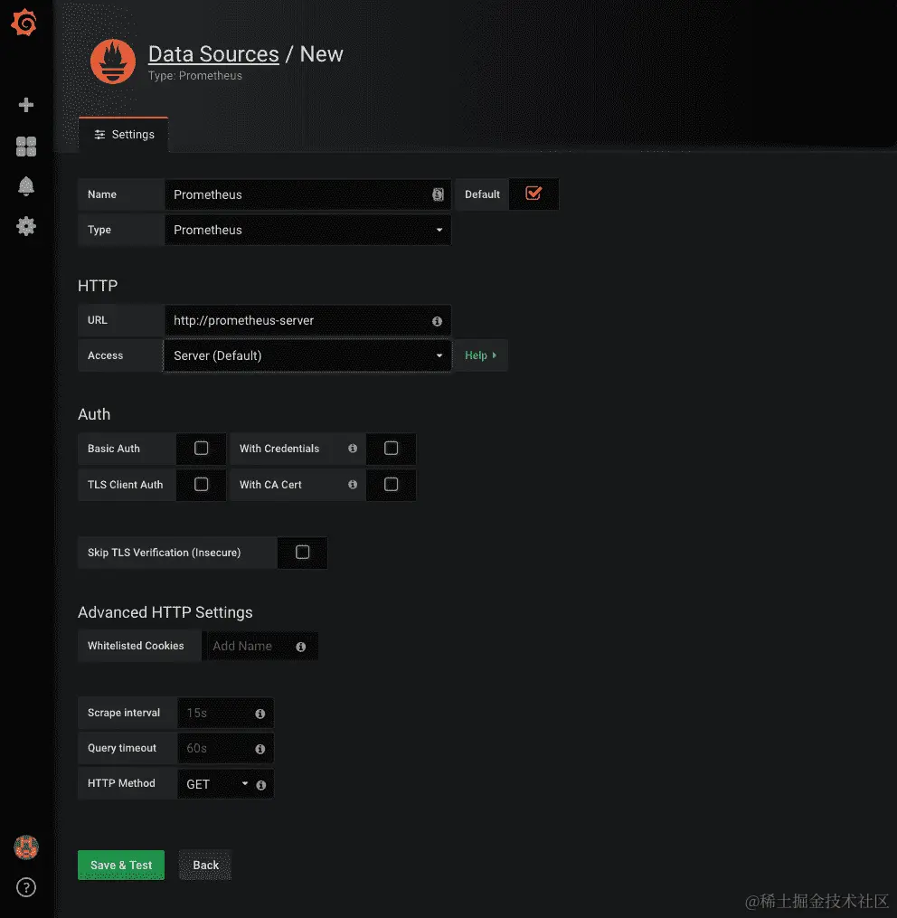Open the user profile avatar
The height and width of the screenshot is (918, 897).
[25, 847]
